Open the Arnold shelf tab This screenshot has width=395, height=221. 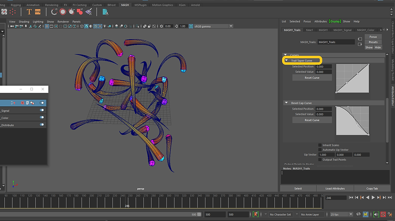coord(195,5)
